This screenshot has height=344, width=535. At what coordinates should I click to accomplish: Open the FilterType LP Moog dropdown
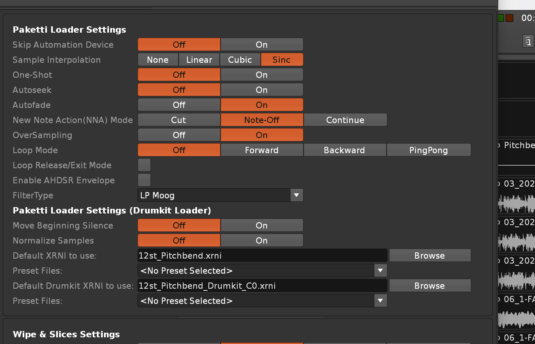click(x=220, y=195)
